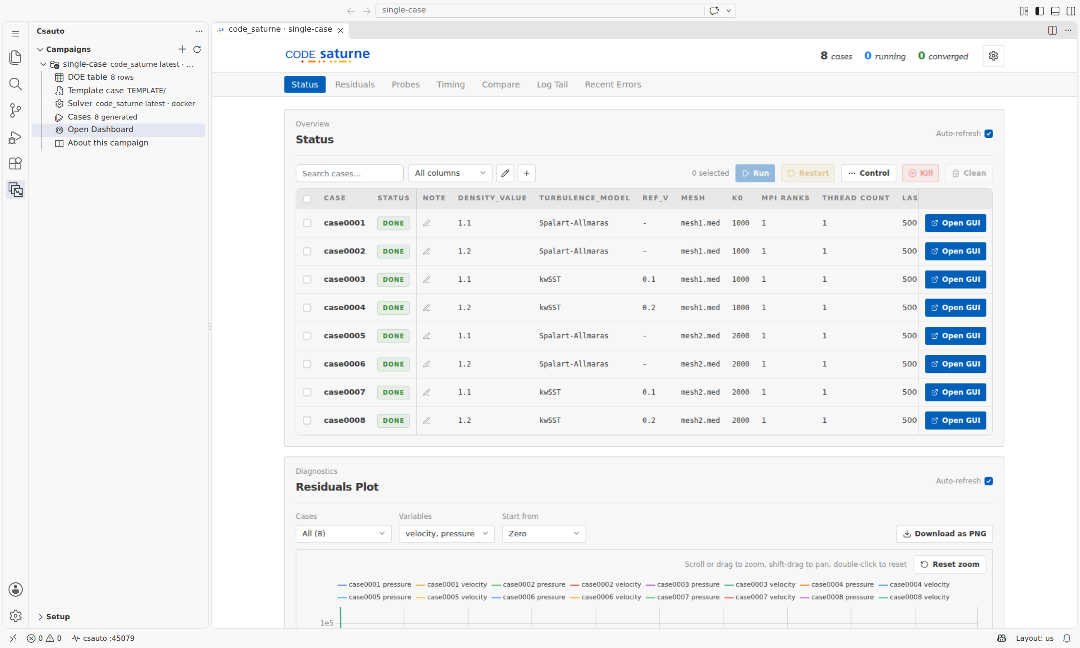Image resolution: width=1080 pixels, height=648 pixels.
Task: Click the Control button
Action: coord(868,173)
